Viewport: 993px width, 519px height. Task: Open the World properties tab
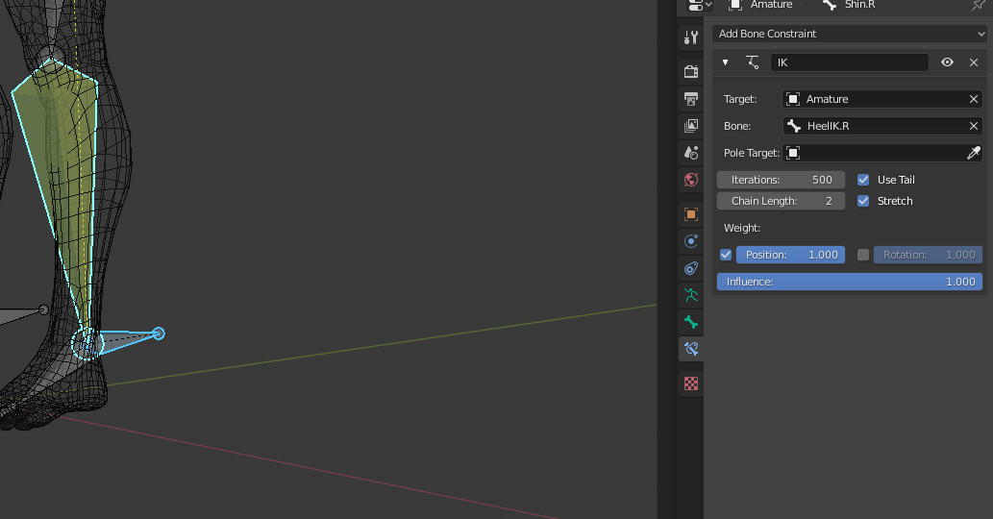click(x=691, y=180)
